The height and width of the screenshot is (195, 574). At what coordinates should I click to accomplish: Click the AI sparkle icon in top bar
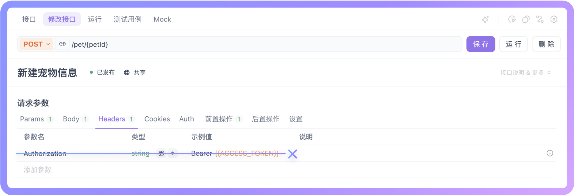(x=485, y=19)
